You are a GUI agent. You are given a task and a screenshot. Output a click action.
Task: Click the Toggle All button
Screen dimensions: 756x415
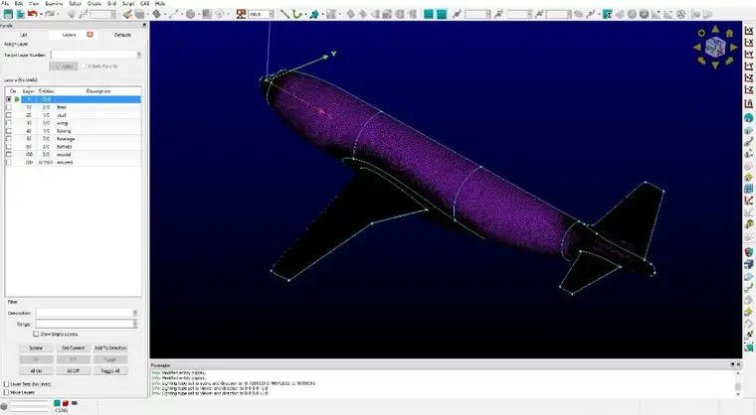click(110, 370)
